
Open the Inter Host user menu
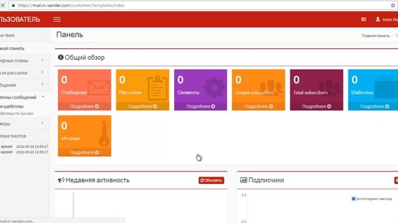coord(387,19)
